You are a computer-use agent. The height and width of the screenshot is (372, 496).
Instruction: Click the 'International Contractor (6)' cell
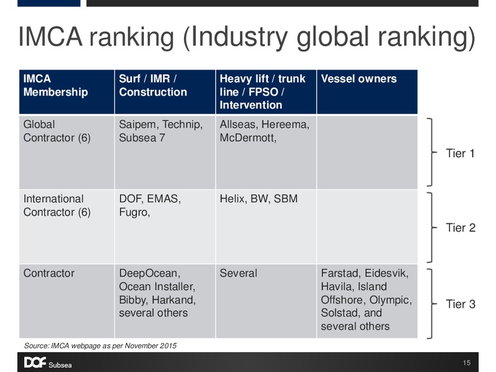66,226
